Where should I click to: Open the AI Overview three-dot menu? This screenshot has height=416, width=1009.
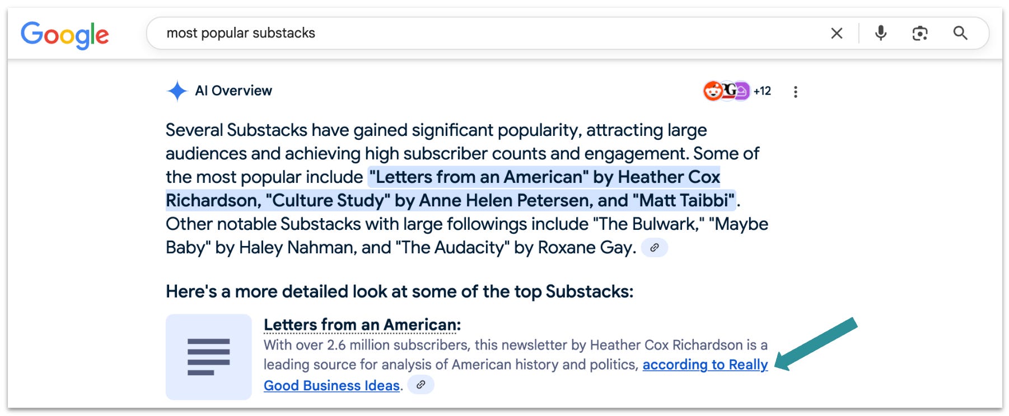point(795,92)
